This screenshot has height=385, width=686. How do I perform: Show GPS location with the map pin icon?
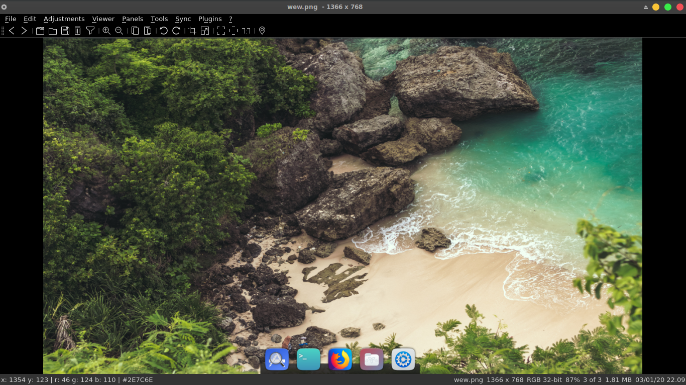pos(261,31)
